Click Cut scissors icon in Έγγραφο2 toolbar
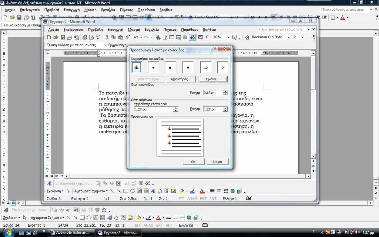This screenshot has width=379, height=237. [107, 37]
